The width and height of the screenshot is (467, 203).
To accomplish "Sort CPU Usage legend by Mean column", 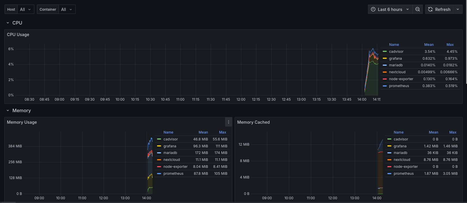I will point(429,45).
